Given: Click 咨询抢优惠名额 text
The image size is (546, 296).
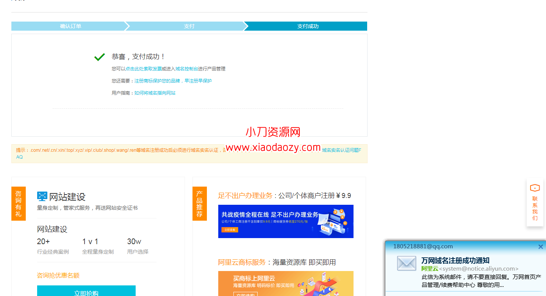Looking at the screenshot, I should click(x=58, y=276).
